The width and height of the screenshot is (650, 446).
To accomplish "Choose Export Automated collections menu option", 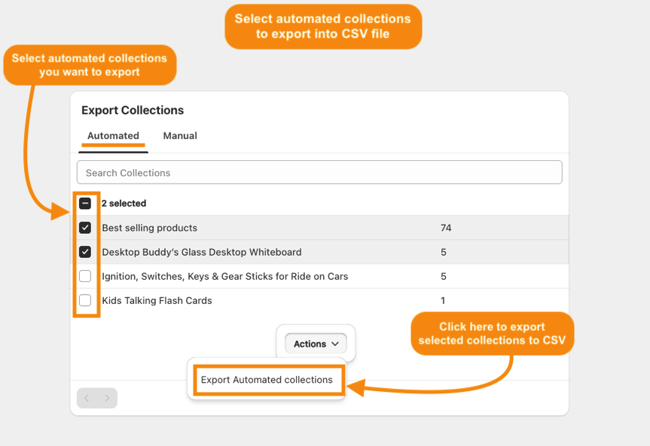I will (x=267, y=380).
